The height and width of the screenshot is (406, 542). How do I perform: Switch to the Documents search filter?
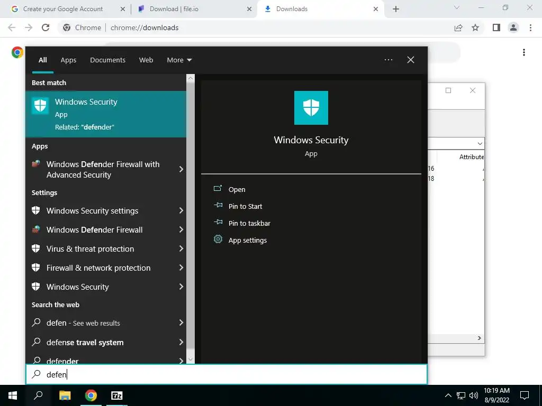pos(107,60)
